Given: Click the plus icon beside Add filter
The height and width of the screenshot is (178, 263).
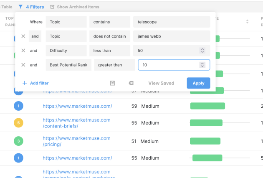Looking at the screenshot, I should [x=25, y=83].
